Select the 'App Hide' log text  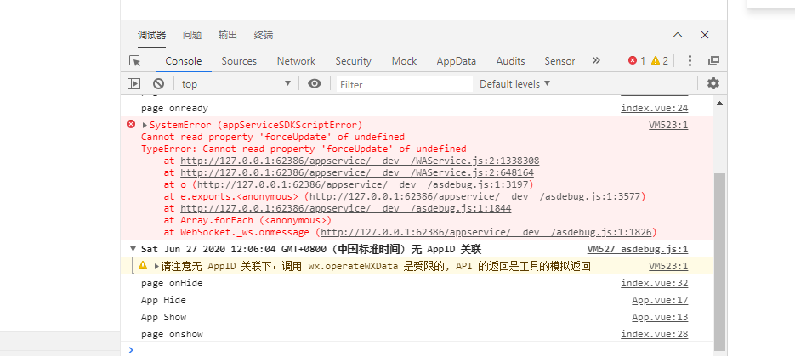[163, 300]
